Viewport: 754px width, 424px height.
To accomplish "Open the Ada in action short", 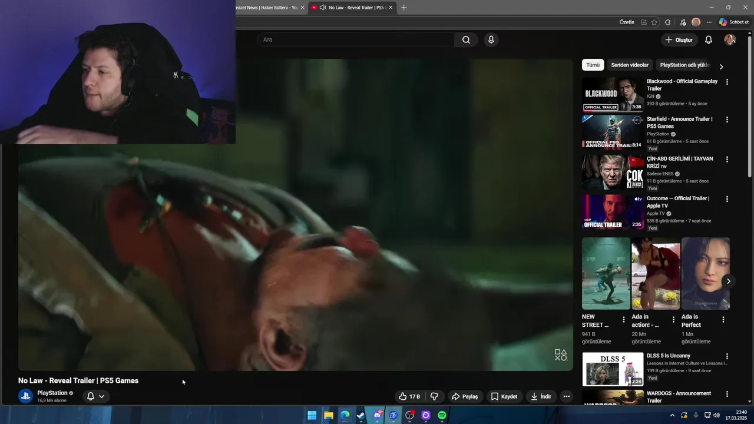I will pos(656,273).
